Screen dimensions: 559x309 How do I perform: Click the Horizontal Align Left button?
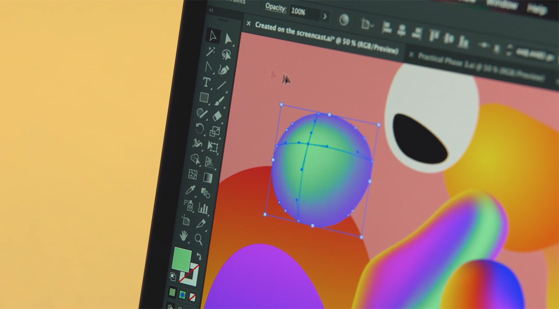pos(388,27)
